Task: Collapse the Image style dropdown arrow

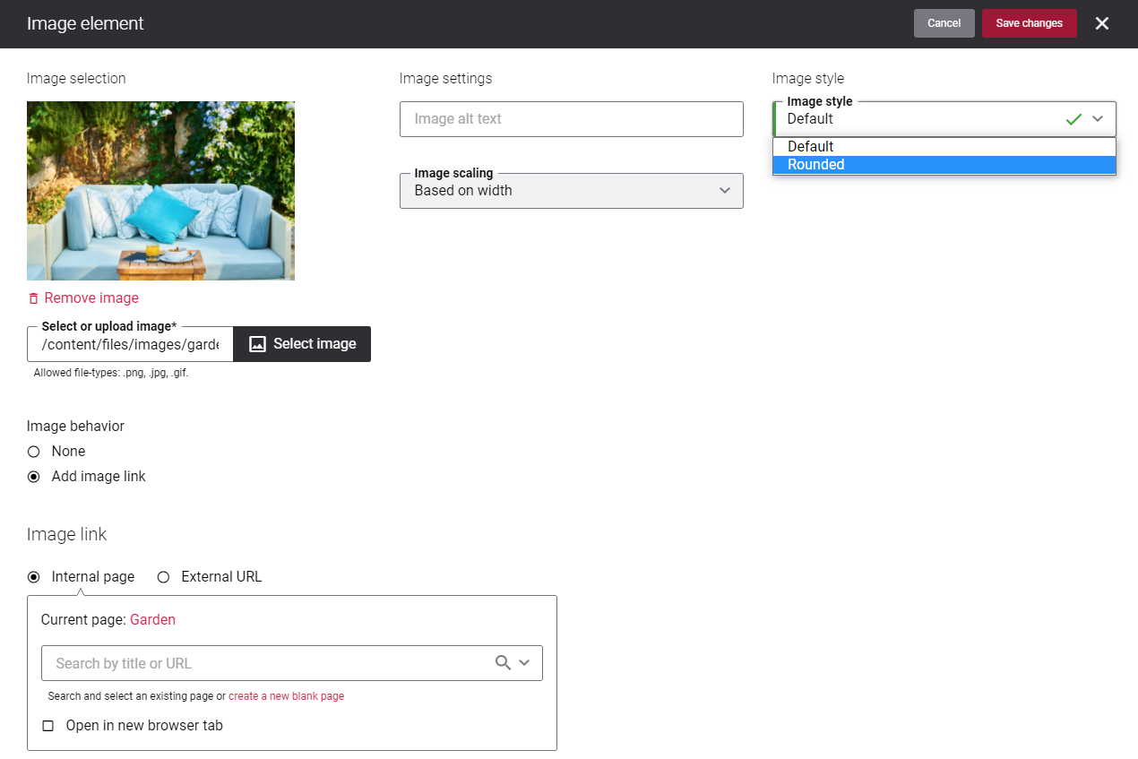Action: click(x=1098, y=119)
